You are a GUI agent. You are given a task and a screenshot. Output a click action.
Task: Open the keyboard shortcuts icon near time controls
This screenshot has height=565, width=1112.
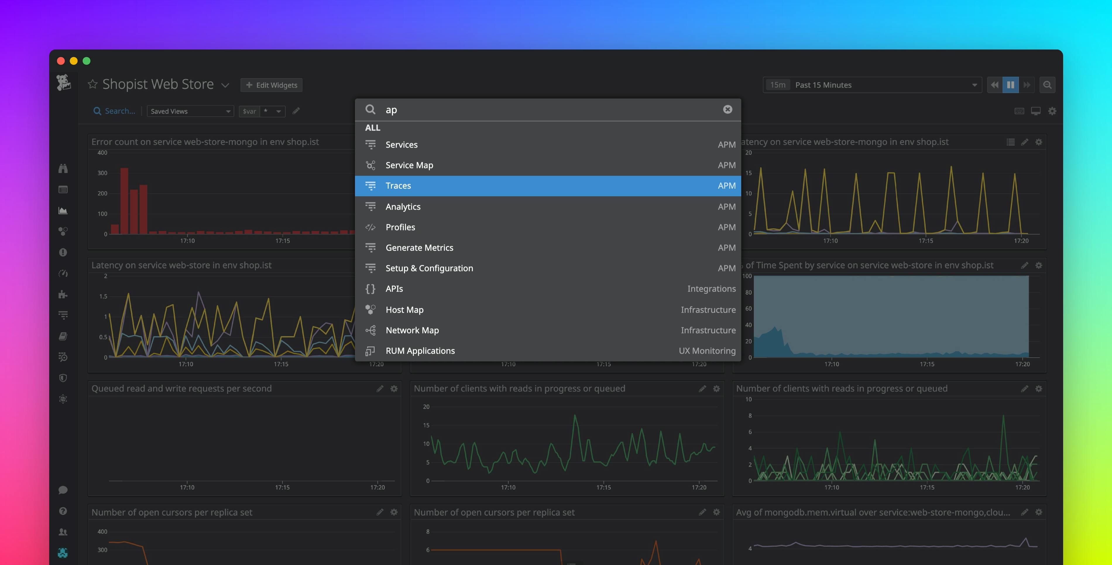point(1019,111)
